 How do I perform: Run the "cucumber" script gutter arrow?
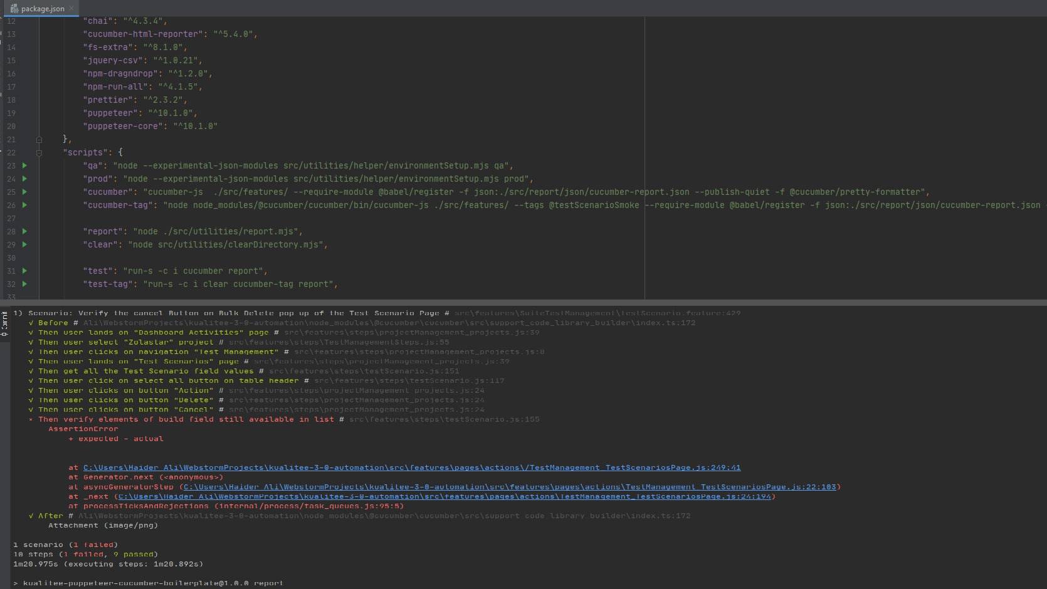tap(24, 192)
